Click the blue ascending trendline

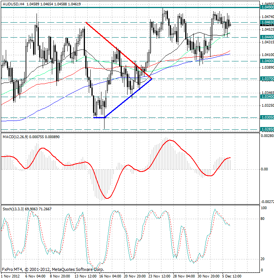pos(128,98)
